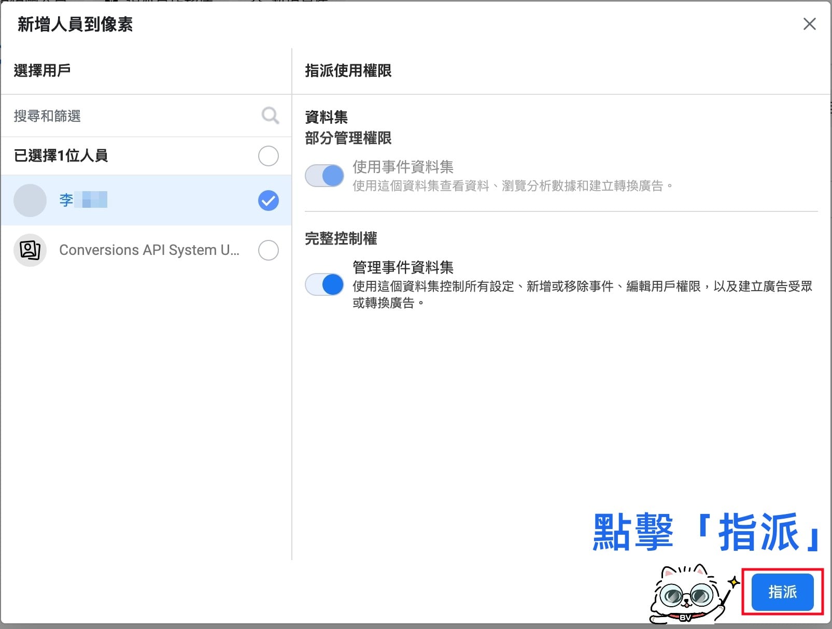Uncheck the selected user 李 checkmark

pyautogui.click(x=269, y=201)
